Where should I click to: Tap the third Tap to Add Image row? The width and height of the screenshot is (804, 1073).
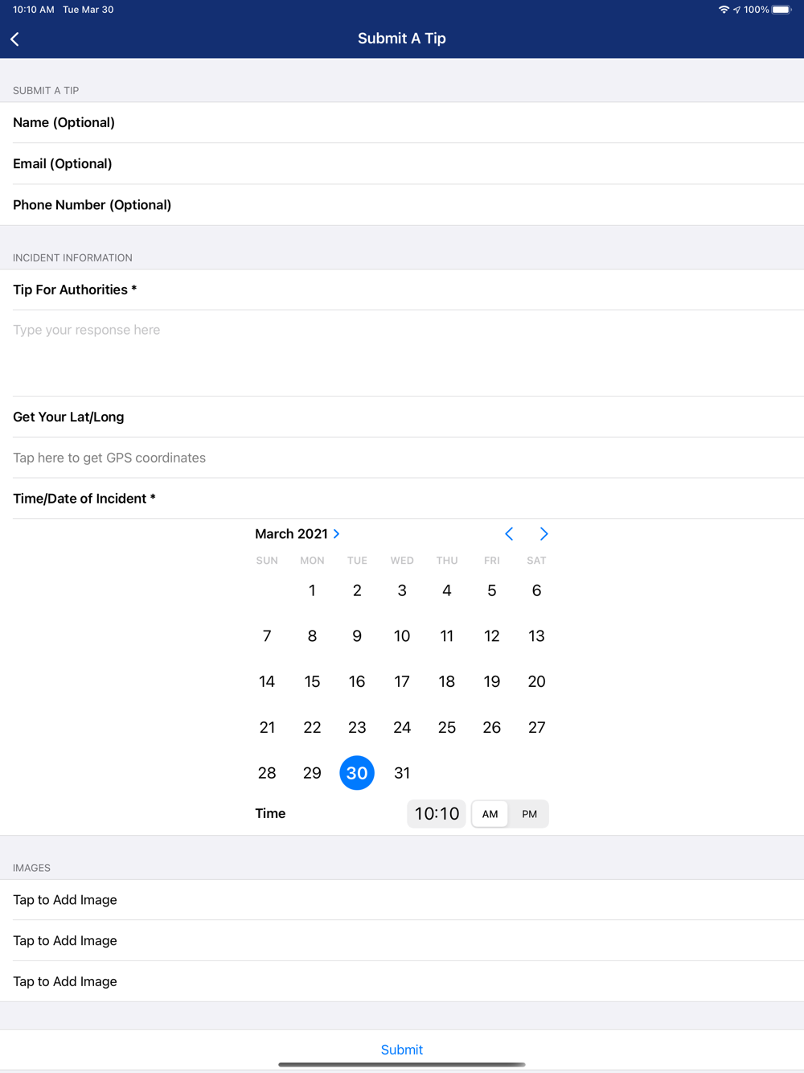click(x=402, y=981)
